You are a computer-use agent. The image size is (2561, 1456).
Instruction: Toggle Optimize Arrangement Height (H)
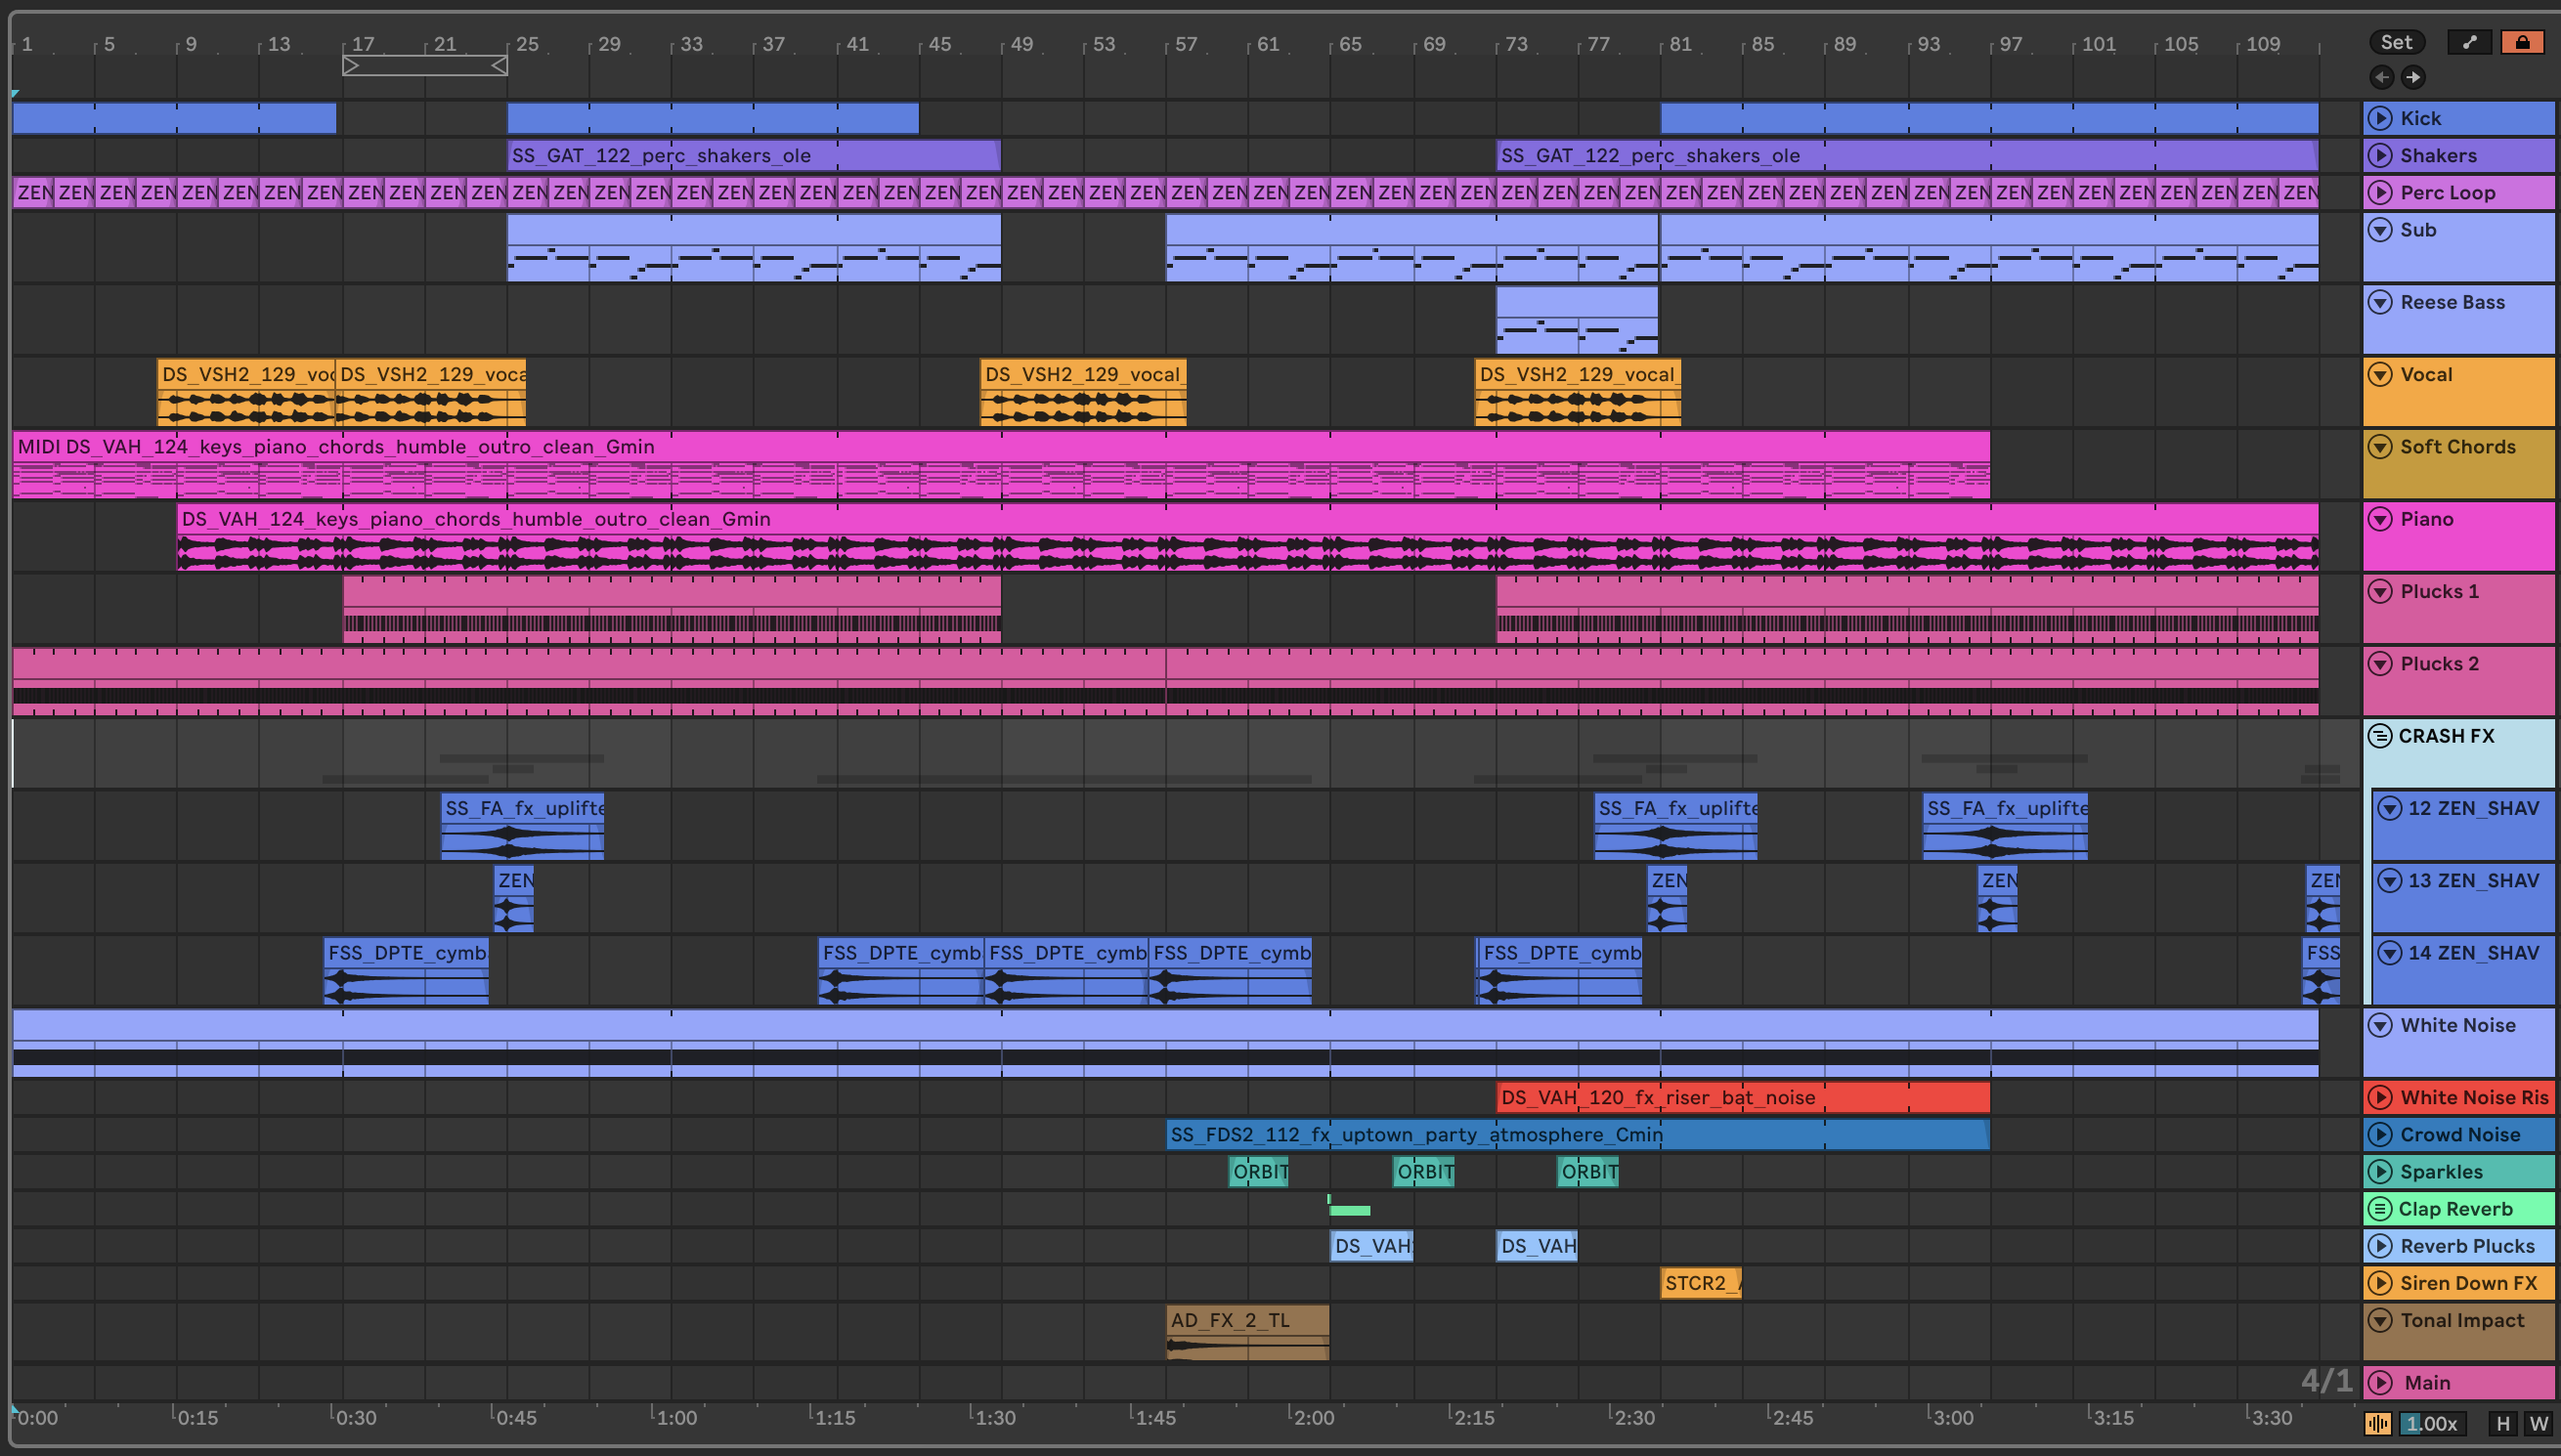pos(2503,1423)
